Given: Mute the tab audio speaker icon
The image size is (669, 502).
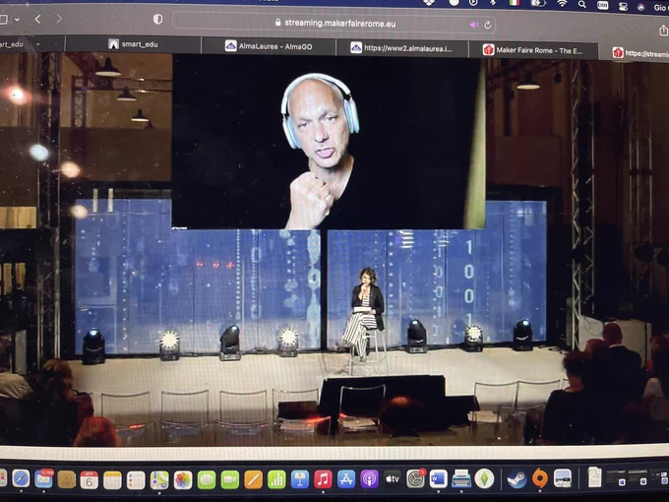Looking at the screenshot, I should pyautogui.click(x=473, y=25).
